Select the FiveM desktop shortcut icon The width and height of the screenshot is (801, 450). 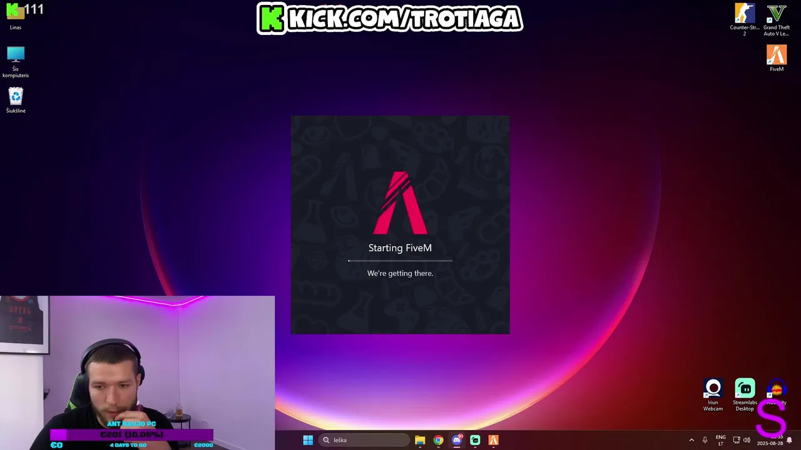(x=777, y=58)
